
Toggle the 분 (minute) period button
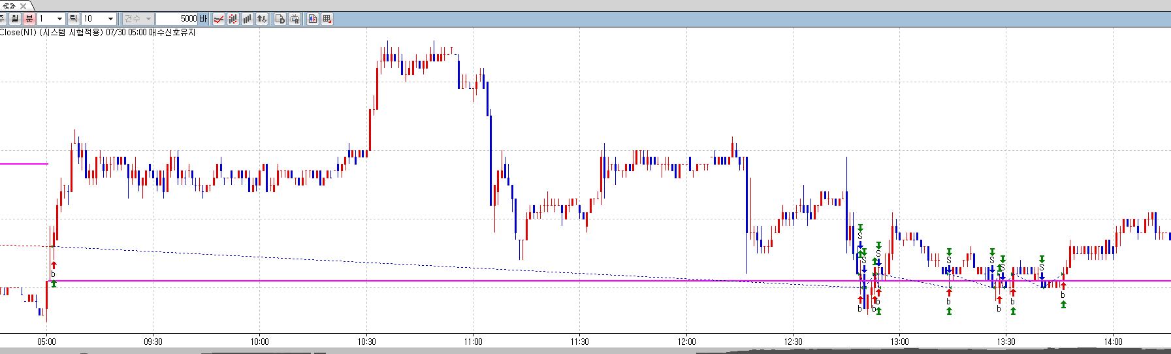pyautogui.click(x=29, y=19)
